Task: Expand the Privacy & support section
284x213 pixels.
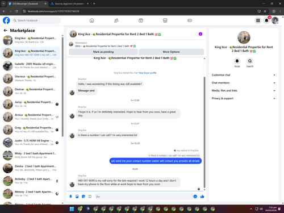Action: [244, 98]
